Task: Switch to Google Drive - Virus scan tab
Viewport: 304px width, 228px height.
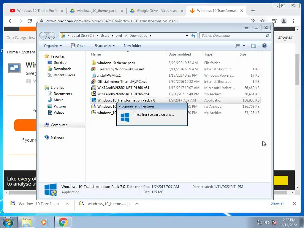Action: pyautogui.click(x=157, y=11)
